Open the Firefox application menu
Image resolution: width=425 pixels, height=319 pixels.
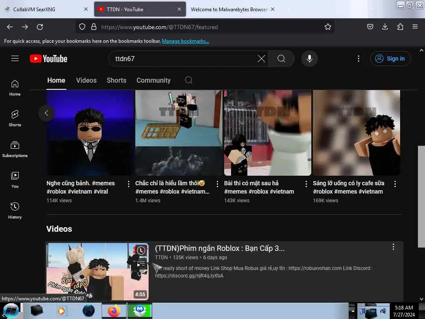pyautogui.click(x=415, y=27)
